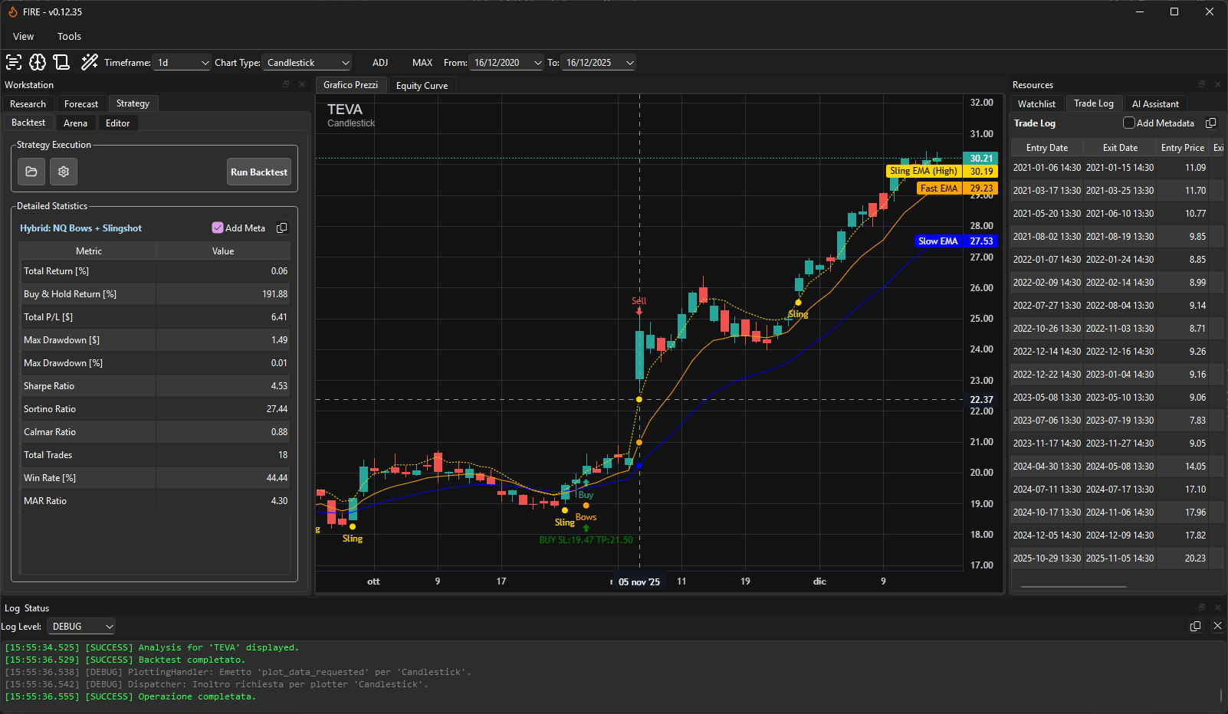Open the Timeframe dropdown

click(182, 63)
